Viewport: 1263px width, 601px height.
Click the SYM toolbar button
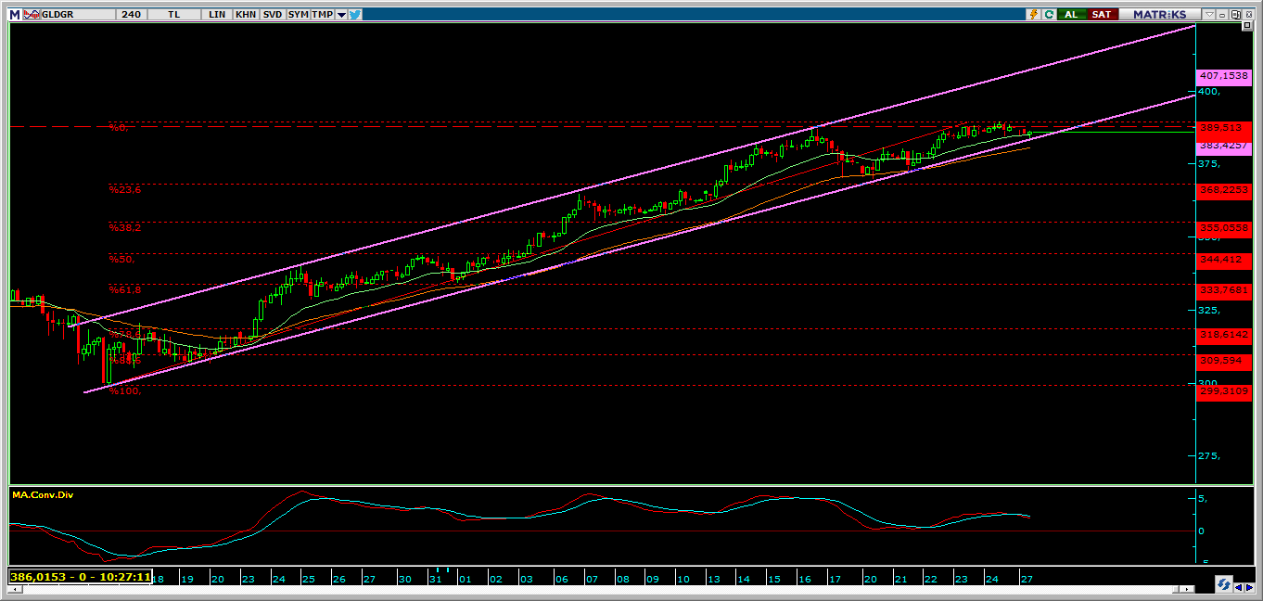pos(299,14)
